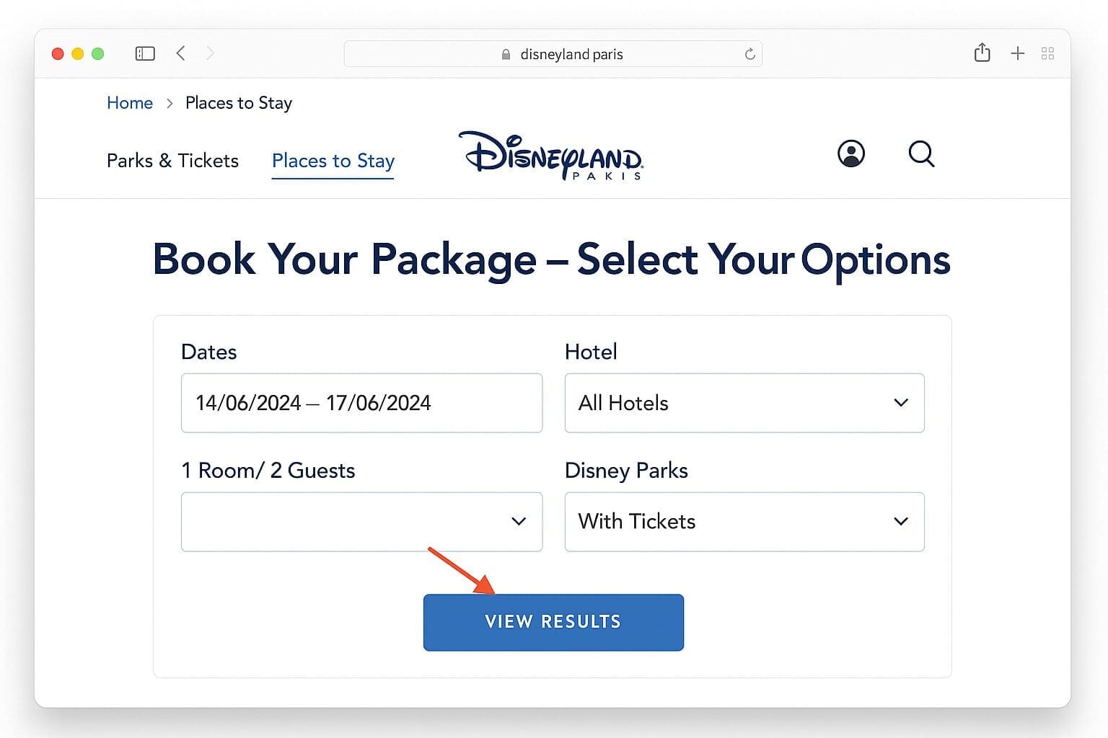Click the Places to Stay breadcrumb
This screenshot has height=738, width=1108.
[239, 103]
